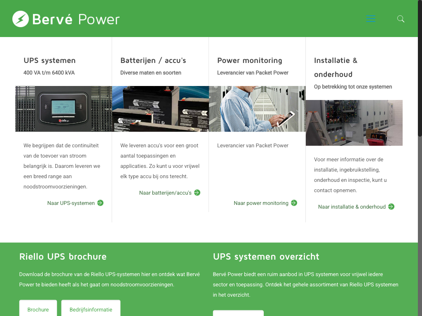Click the Bervé Power lightning logo
Screen dimensions: 422x316
[21, 19]
